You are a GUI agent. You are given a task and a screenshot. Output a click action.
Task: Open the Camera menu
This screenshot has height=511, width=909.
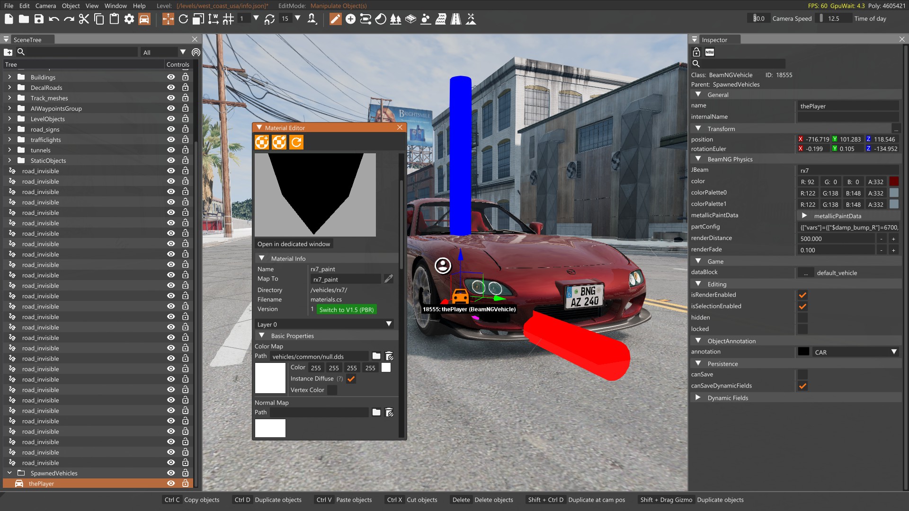pyautogui.click(x=45, y=6)
